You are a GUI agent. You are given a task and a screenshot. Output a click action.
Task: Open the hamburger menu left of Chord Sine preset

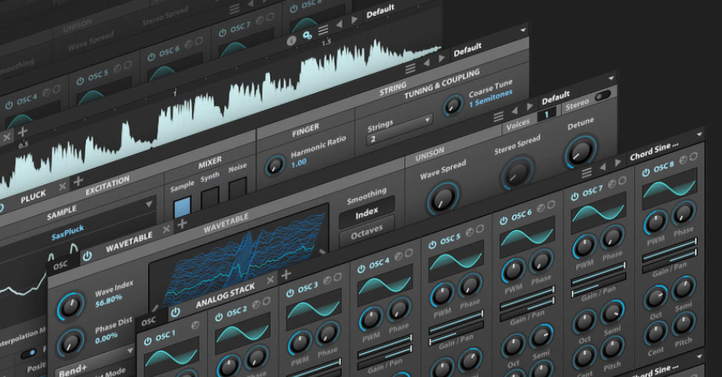[587, 172]
